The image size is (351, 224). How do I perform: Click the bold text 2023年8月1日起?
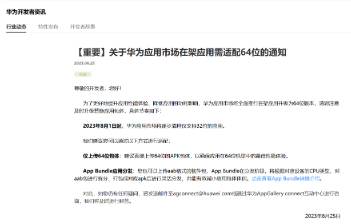(102, 126)
